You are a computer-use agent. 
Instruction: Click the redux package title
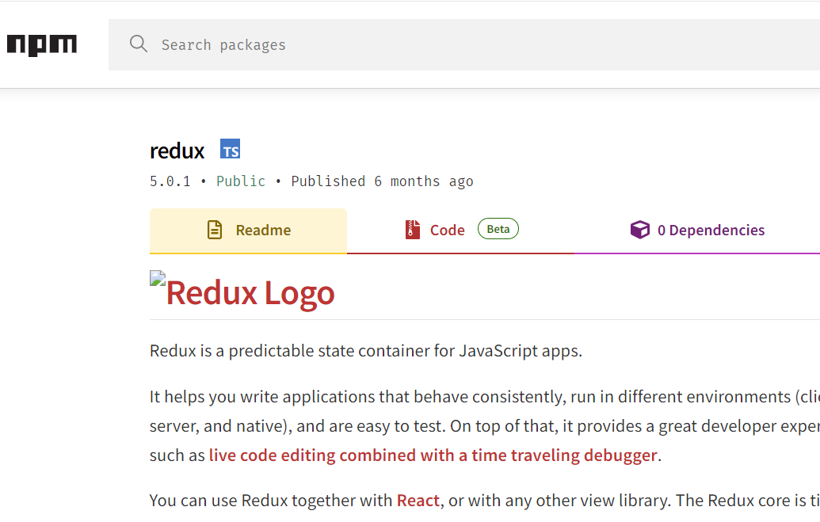coord(177,151)
